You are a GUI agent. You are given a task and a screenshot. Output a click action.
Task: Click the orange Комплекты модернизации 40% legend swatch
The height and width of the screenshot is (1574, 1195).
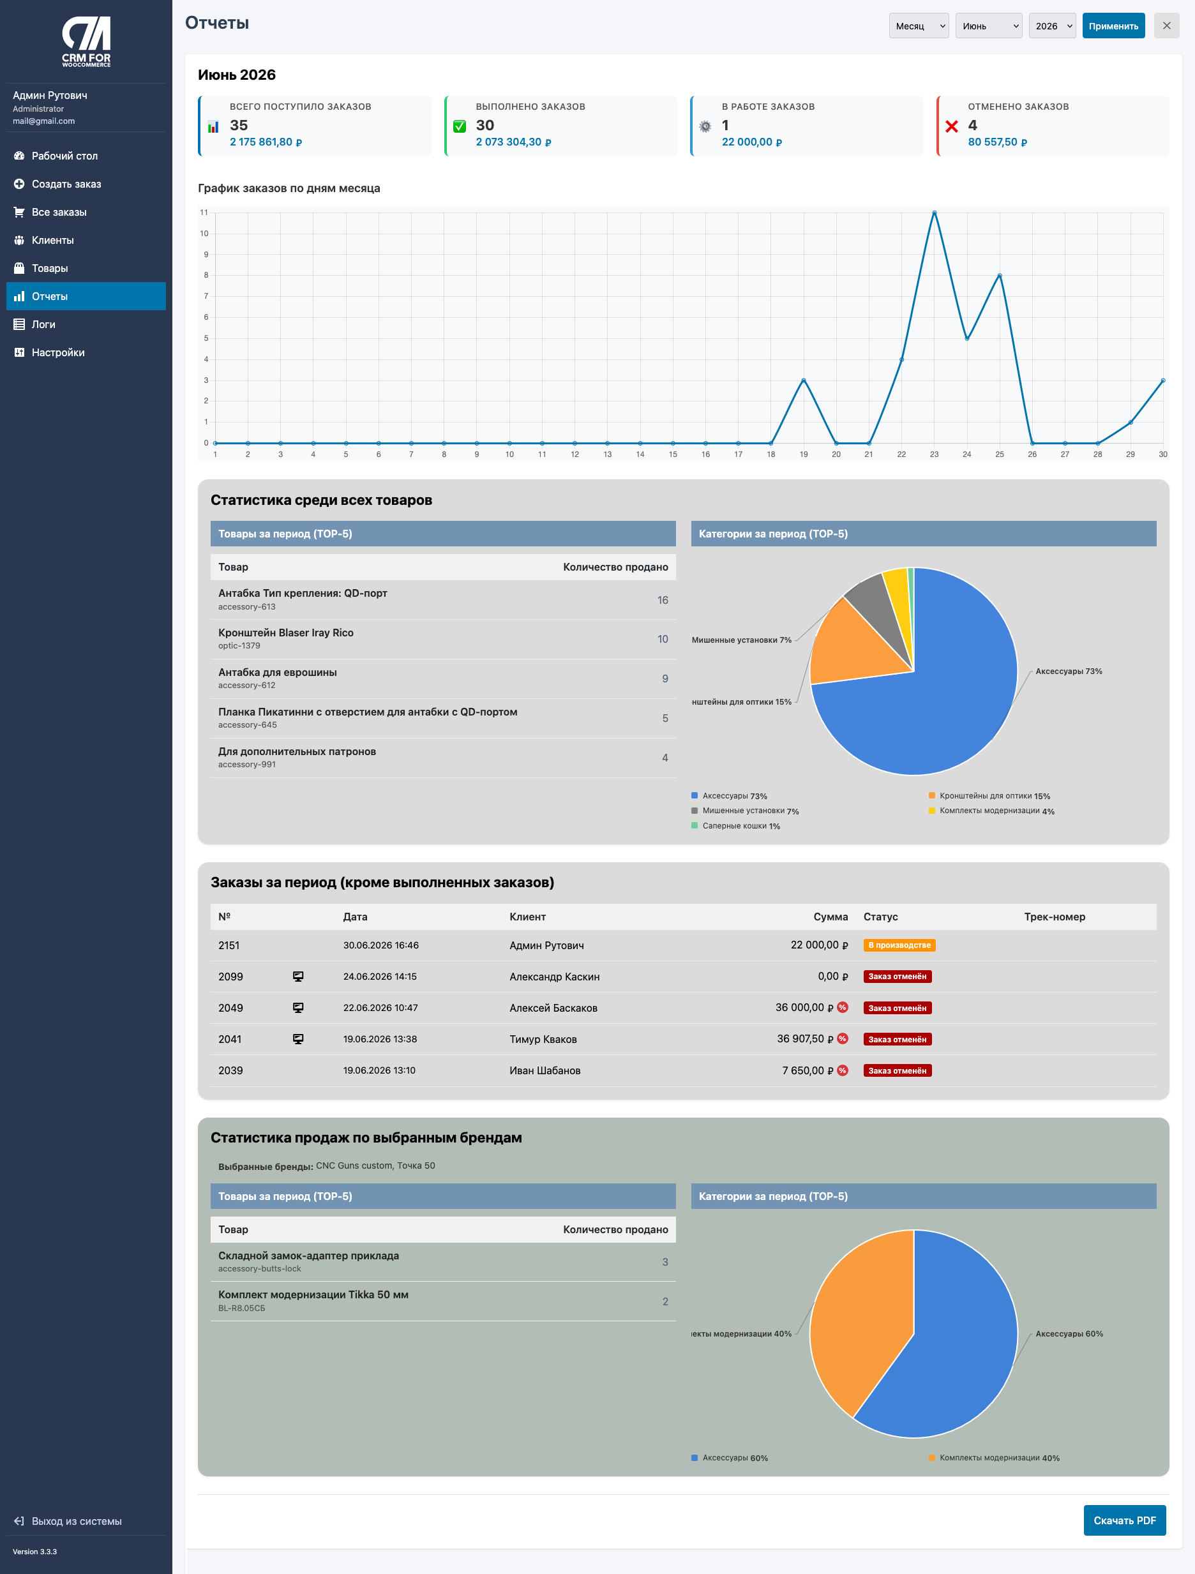tap(931, 1457)
